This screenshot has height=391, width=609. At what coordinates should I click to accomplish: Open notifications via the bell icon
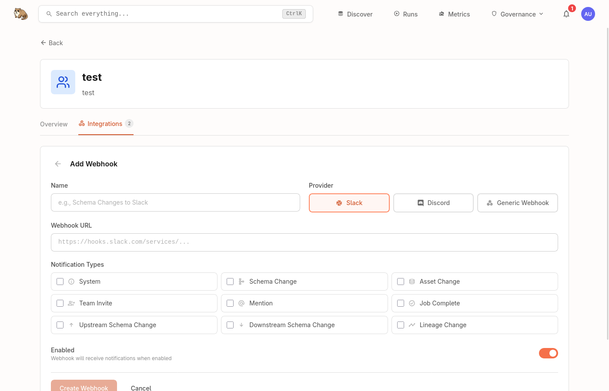(x=566, y=14)
